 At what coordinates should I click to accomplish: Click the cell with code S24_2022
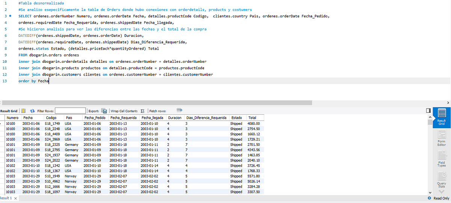click(x=54, y=160)
